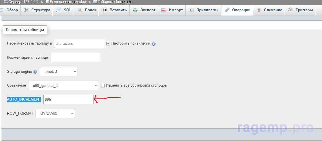The width and height of the screenshot is (322, 141).
Task: Open the Storage engine InnoDB dropdown
Action: click(x=59, y=72)
